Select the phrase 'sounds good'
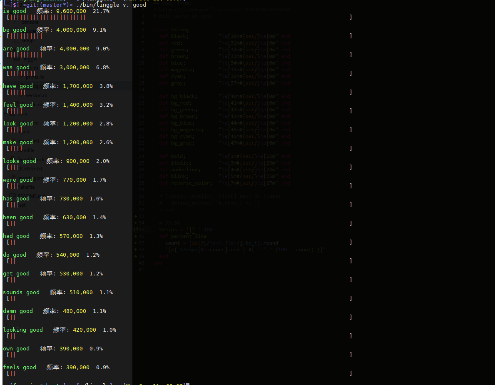This screenshot has height=385, width=495. coord(21,292)
